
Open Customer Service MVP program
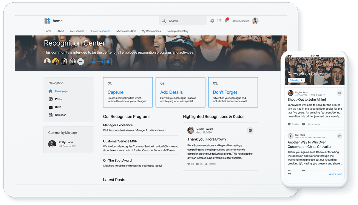(120, 141)
